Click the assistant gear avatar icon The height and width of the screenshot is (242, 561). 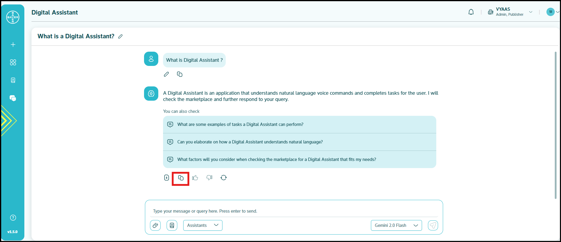[151, 94]
